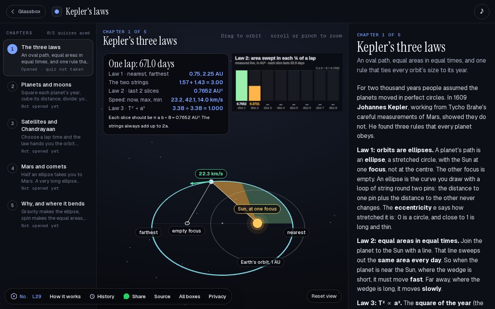Open the Privacy link
This screenshot has height=309, width=495.
tap(217, 296)
